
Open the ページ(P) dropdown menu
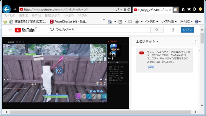tap(152, 22)
